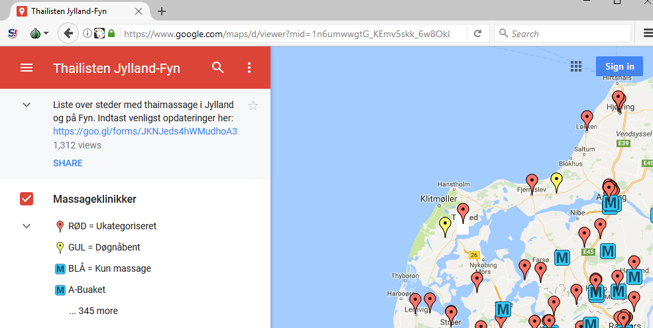Click the blue M marker near Farsø
The width and height of the screenshot is (653, 328).
click(562, 258)
